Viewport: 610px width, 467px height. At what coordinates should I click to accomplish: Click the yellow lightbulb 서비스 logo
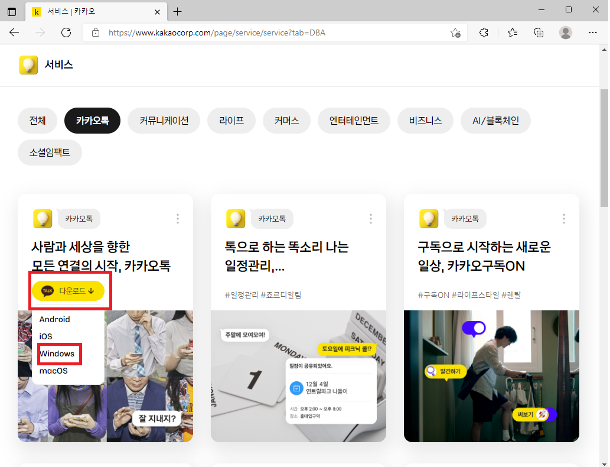click(28, 64)
